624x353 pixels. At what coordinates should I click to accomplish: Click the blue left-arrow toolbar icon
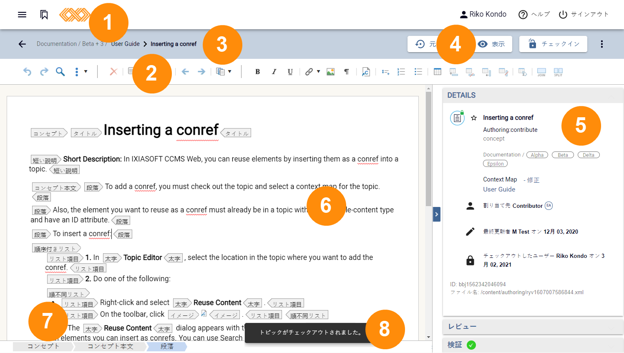(x=185, y=72)
